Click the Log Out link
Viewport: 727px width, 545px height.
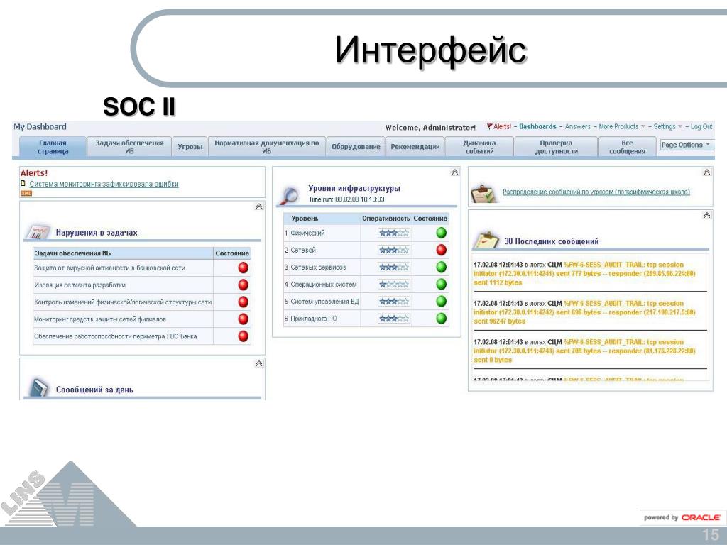pos(701,126)
